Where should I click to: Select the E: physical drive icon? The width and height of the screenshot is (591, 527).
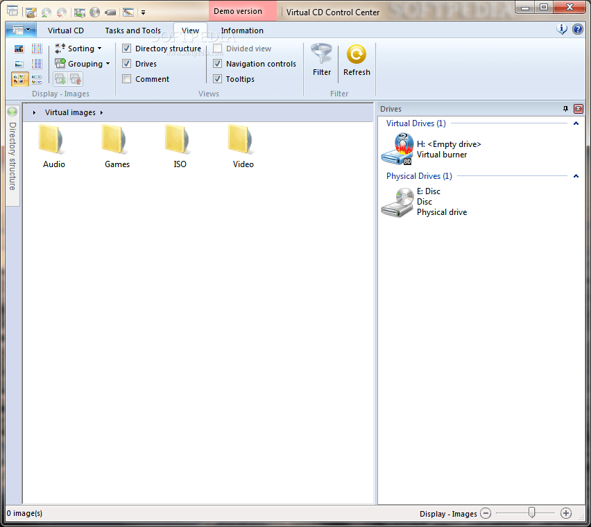click(x=397, y=201)
